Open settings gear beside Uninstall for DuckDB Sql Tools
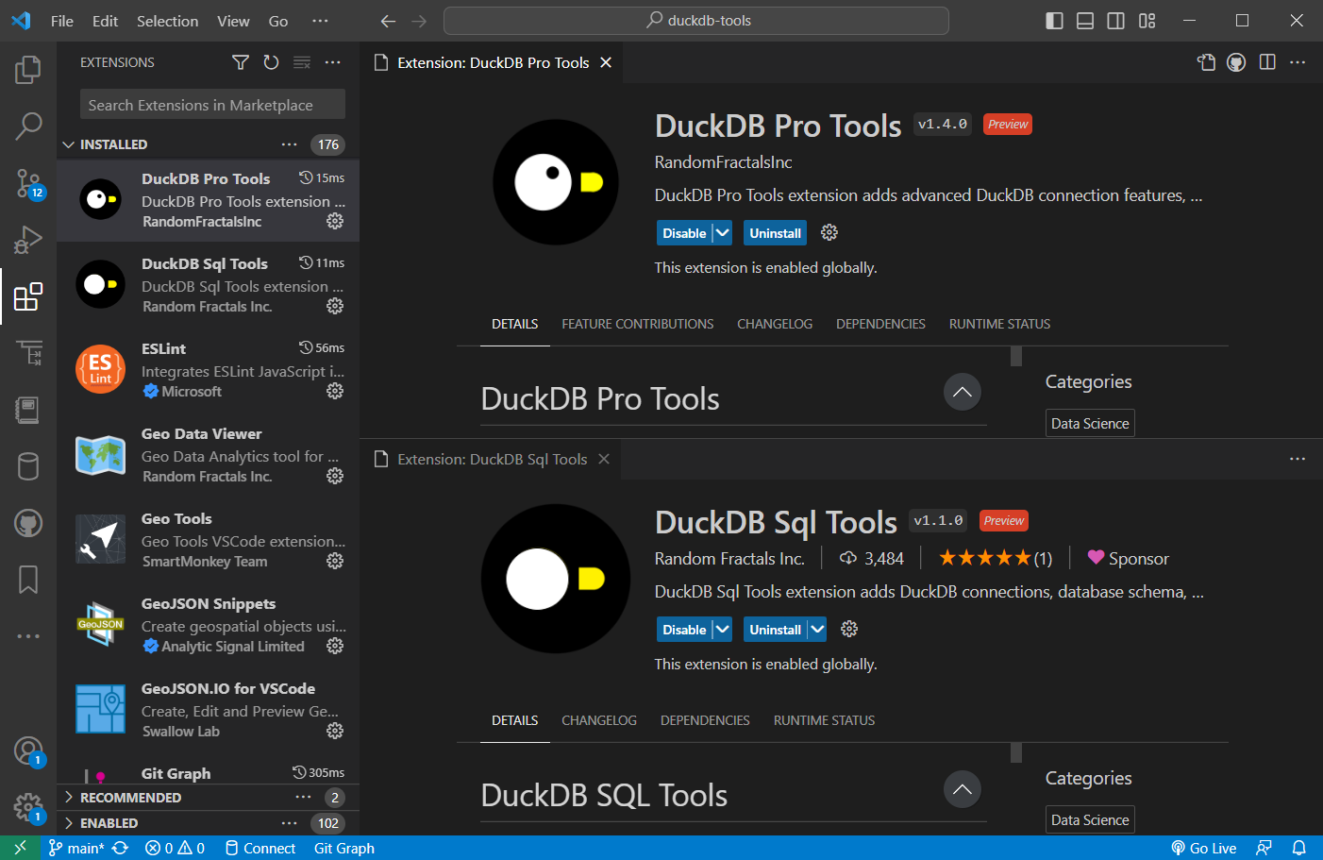Image resolution: width=1323 pixels, height=860 pixels. click(849, 629)
